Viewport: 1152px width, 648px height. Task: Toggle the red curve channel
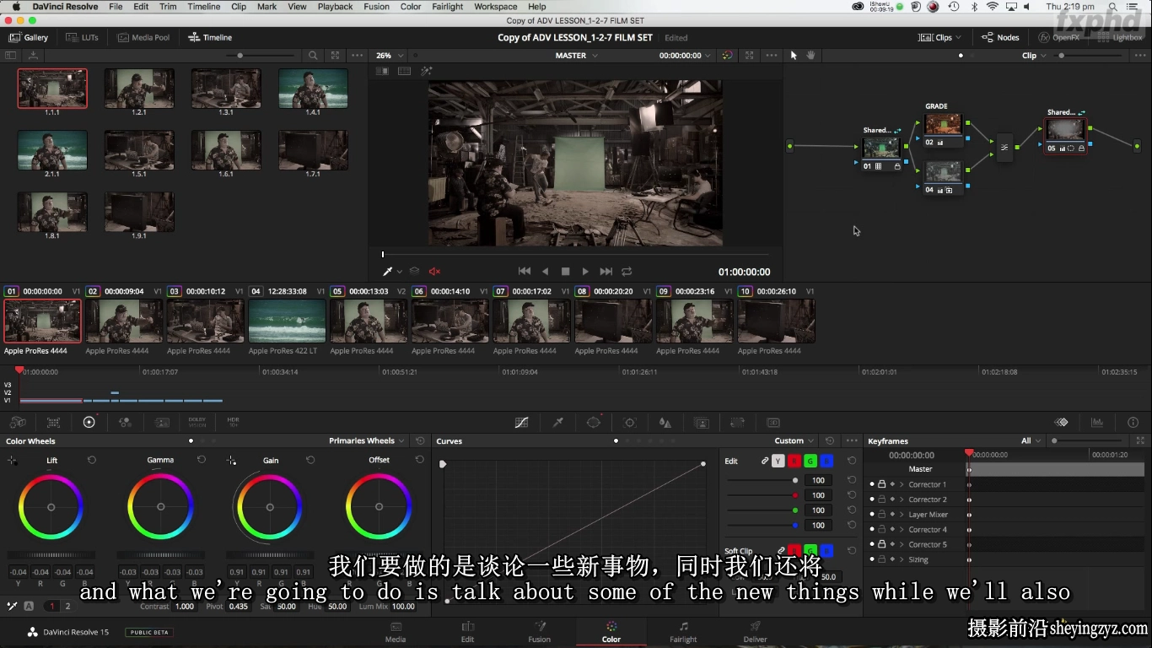point(794,461)
